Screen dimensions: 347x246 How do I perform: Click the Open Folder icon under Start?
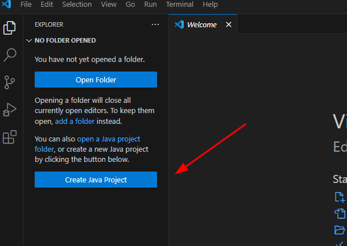point(340,230)
